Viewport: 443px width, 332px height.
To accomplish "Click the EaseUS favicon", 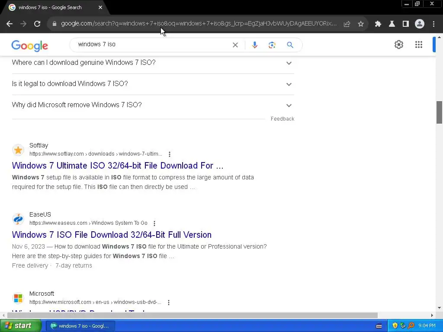I will [x=18, y=219].
